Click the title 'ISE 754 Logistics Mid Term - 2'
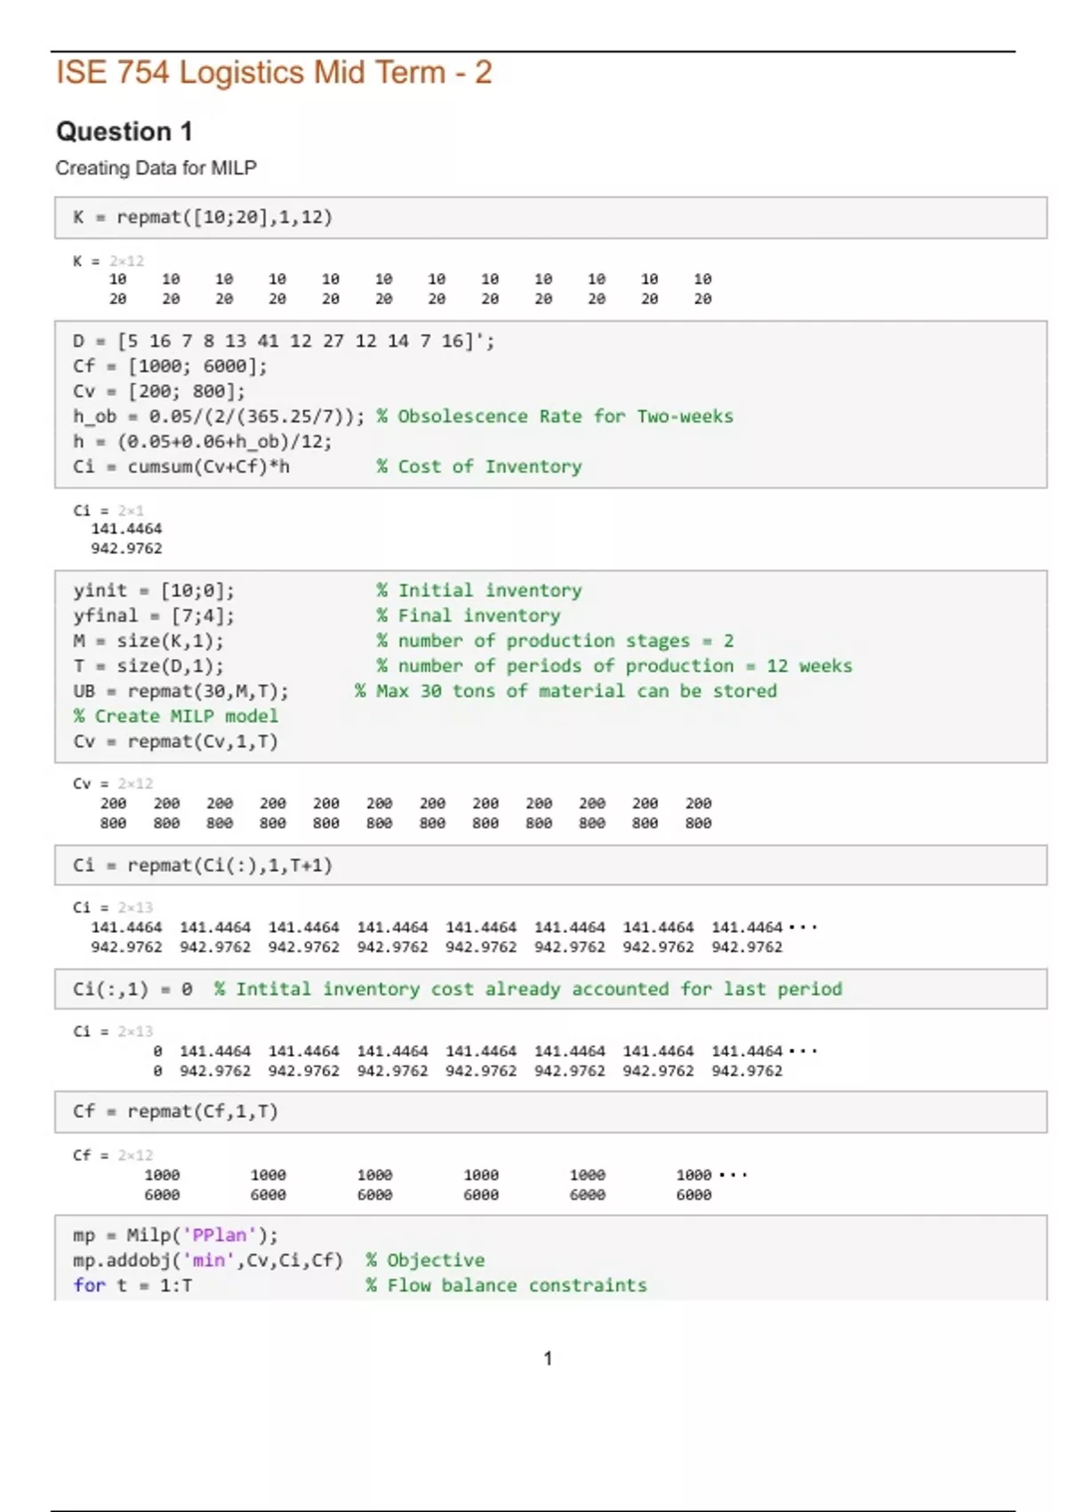Screen dimensions: 1067x1512 tap(274, 73)
